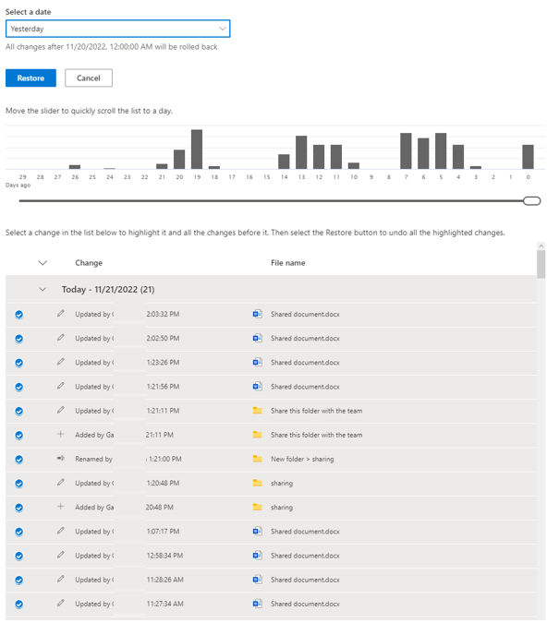Screen dimensions: 547x635
Task: Uncheck the change at 1:20:48 PM
Action: pos(19,484)
